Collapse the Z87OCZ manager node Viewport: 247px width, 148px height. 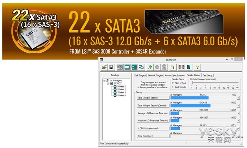pos(108,84)
